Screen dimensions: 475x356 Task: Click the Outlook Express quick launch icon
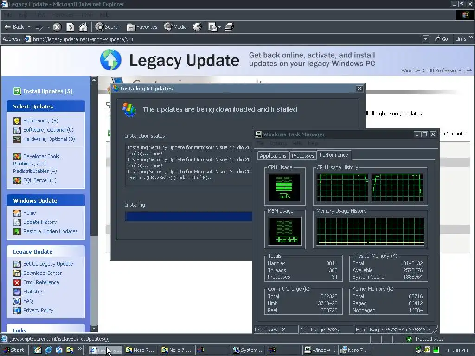click(59, 350)
